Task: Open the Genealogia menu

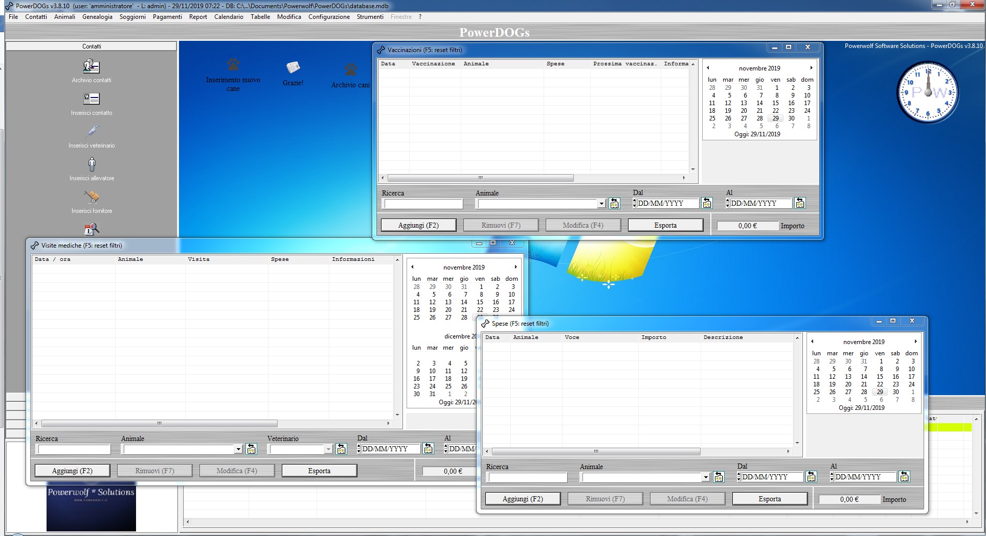Action: click(x=97, y=17)
